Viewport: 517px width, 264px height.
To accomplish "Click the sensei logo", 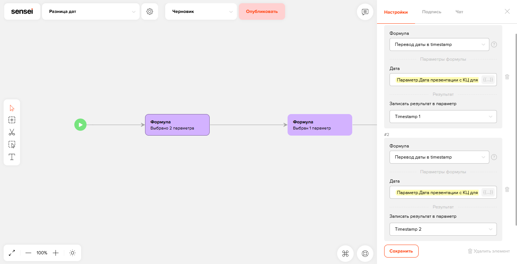I will coord(22,11).
